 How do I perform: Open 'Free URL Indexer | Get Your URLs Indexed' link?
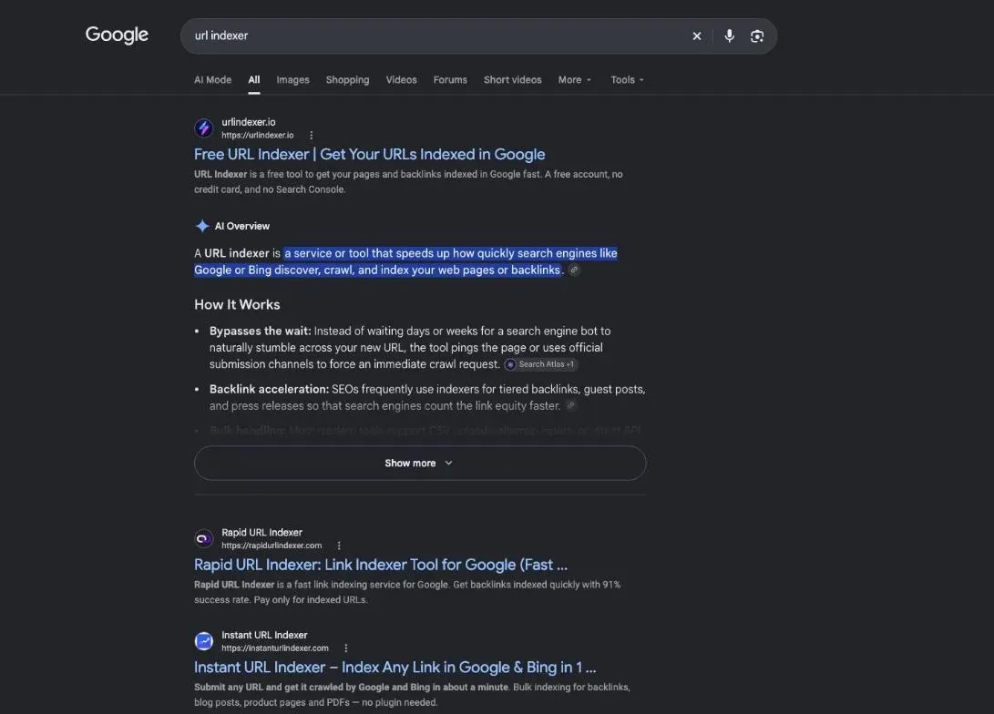(x=370, y=155)
